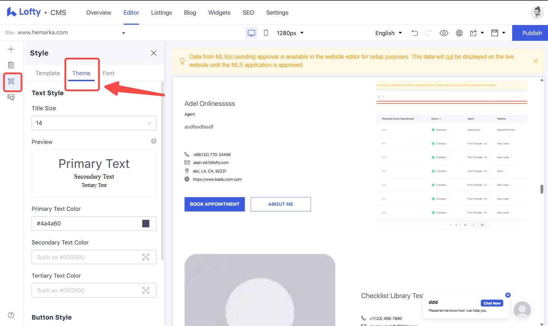Preview site with eye icon
The height and width of the screenshot is (326, 548).
pos(444,33)
